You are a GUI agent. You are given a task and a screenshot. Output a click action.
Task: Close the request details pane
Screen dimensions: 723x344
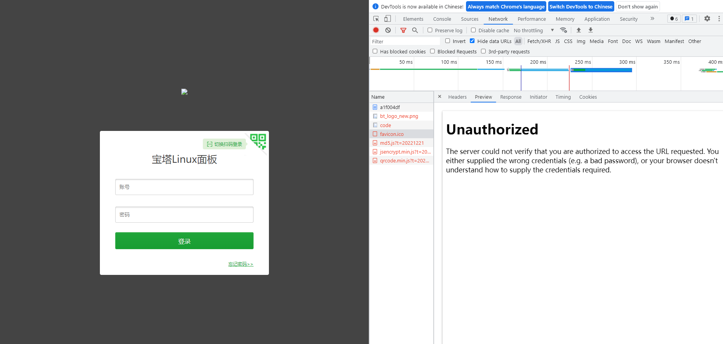tap(439, 97)
